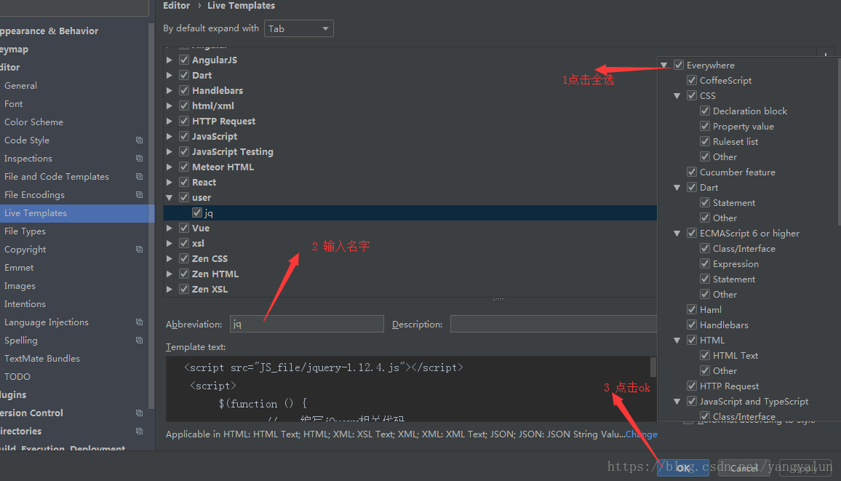Click inside the Template text editor
The image size is (841, 481).
(407, 389)
